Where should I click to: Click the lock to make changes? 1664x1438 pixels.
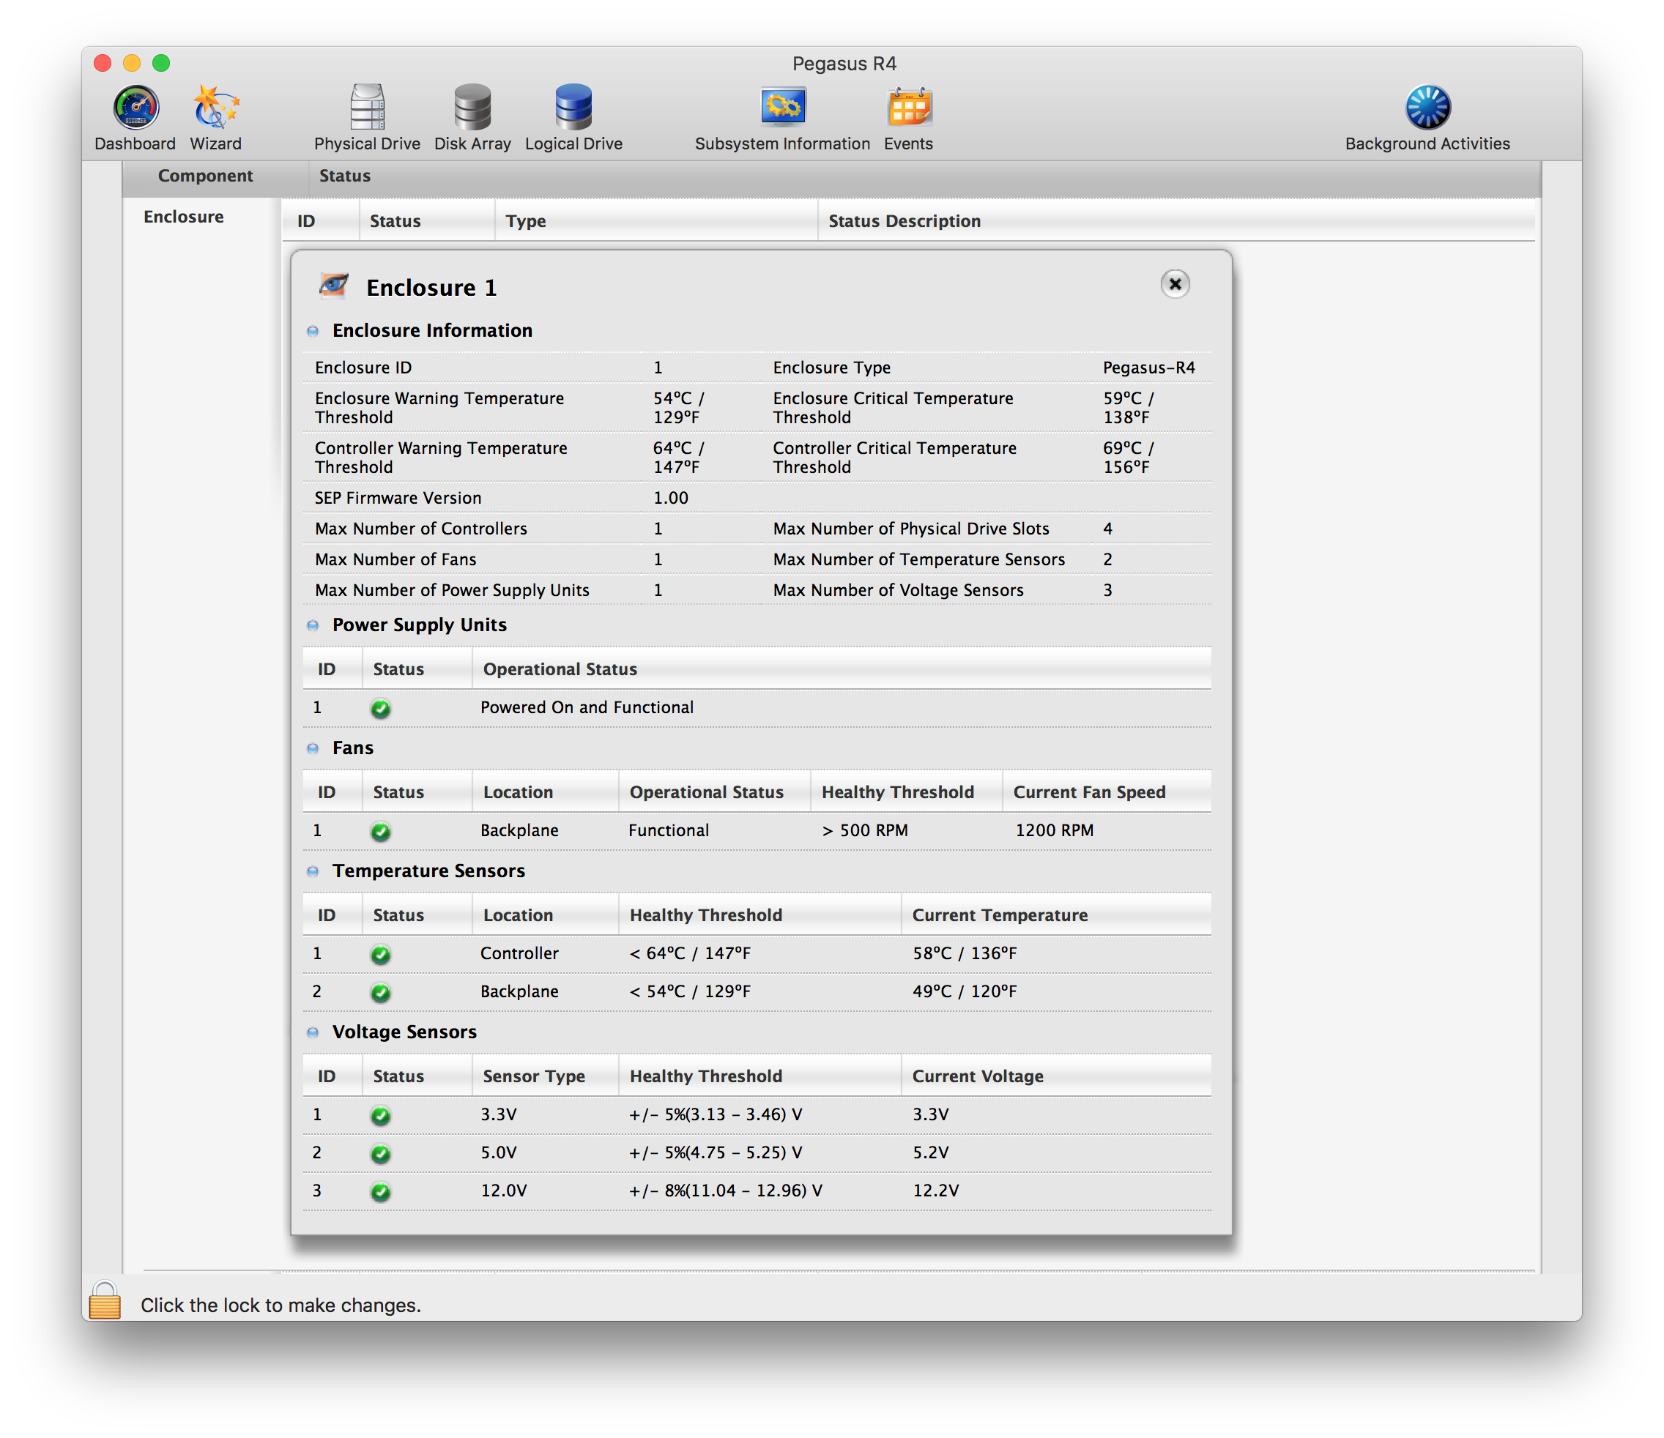pyautogui.click(x=105, y=1302)
